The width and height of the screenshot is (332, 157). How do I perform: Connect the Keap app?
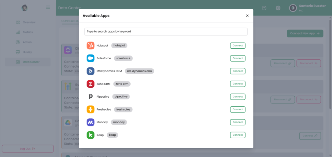[x=238, y=135]
